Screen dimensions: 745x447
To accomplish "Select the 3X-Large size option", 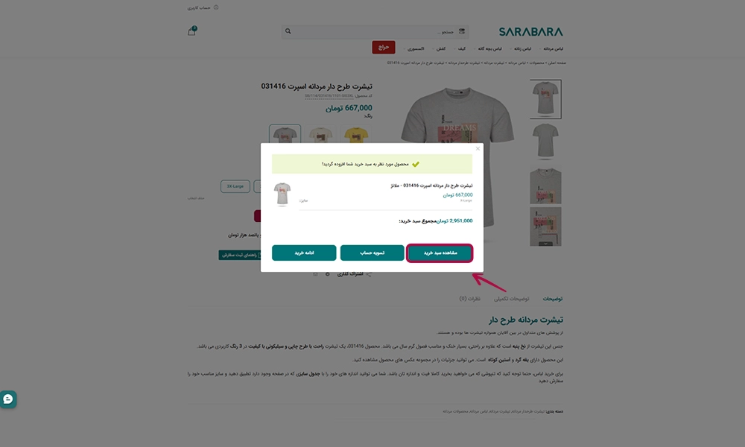I will pos(235,186).
